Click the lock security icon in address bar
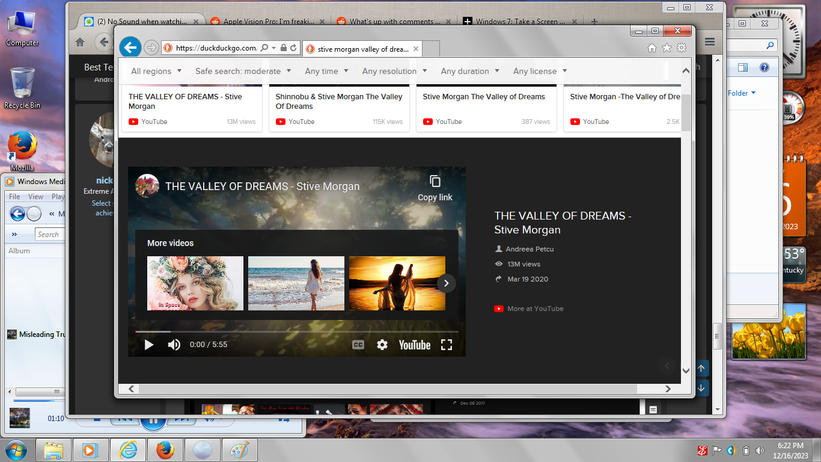 (284, 48)
